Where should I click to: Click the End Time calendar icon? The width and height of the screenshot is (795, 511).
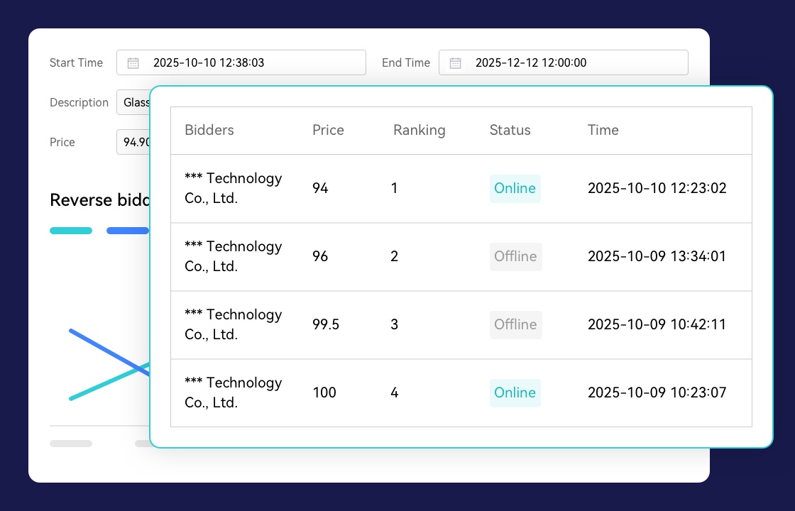click(x=456, y=62)
